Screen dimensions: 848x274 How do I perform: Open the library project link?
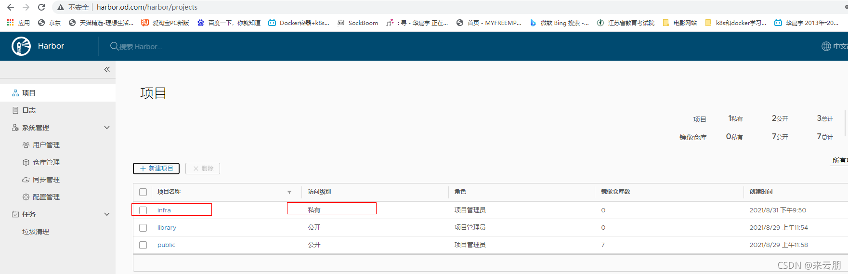tap(167, 228)
